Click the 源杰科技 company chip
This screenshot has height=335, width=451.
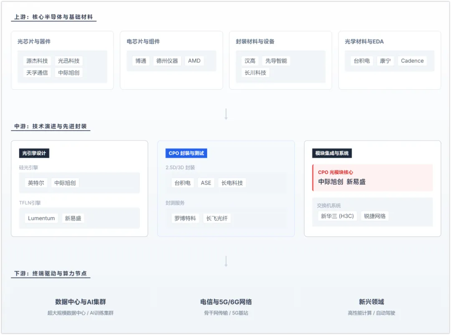[x=37, y=61]
